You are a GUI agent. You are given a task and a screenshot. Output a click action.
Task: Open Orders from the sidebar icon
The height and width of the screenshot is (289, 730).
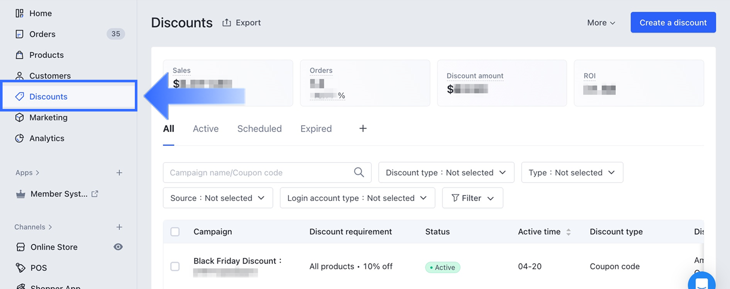click(19, 34)
